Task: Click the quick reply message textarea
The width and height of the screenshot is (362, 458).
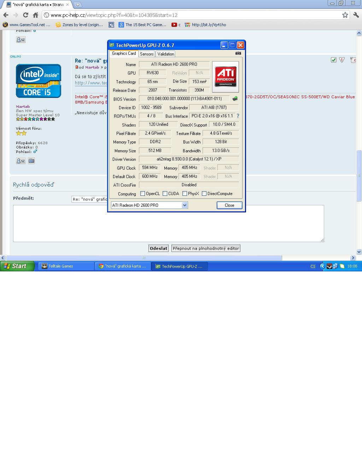Action: 168,223
